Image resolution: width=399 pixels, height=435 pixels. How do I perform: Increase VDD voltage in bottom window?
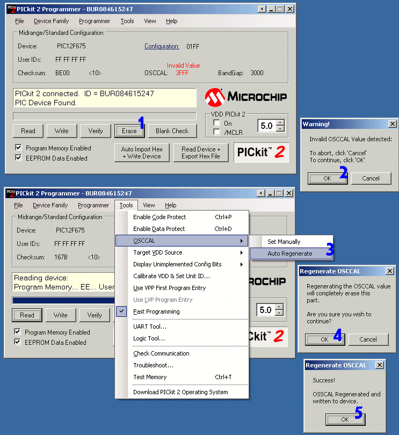point(279,307)
